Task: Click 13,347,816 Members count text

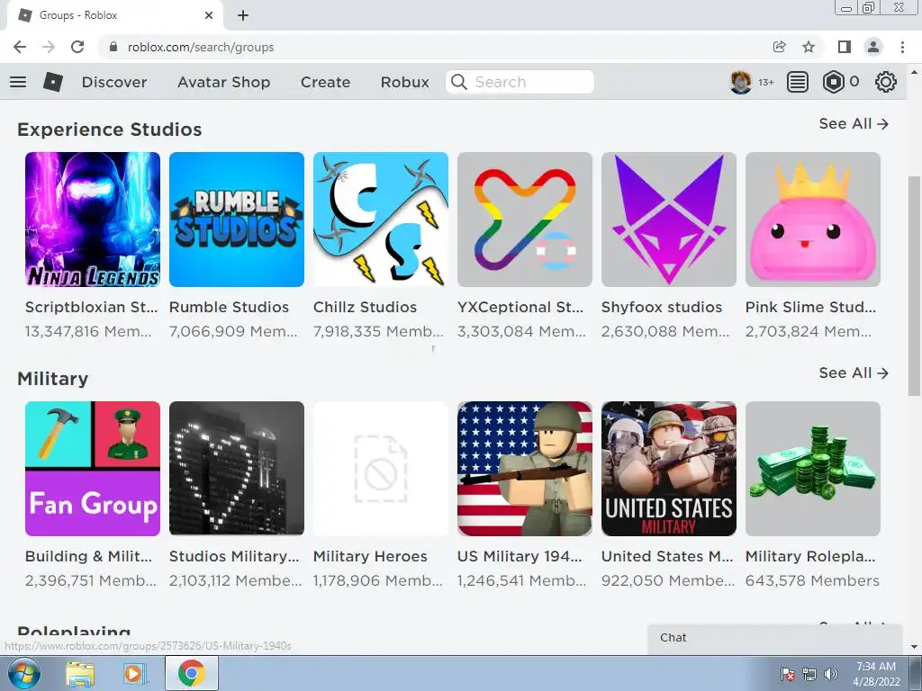Action: click(88, 331)
